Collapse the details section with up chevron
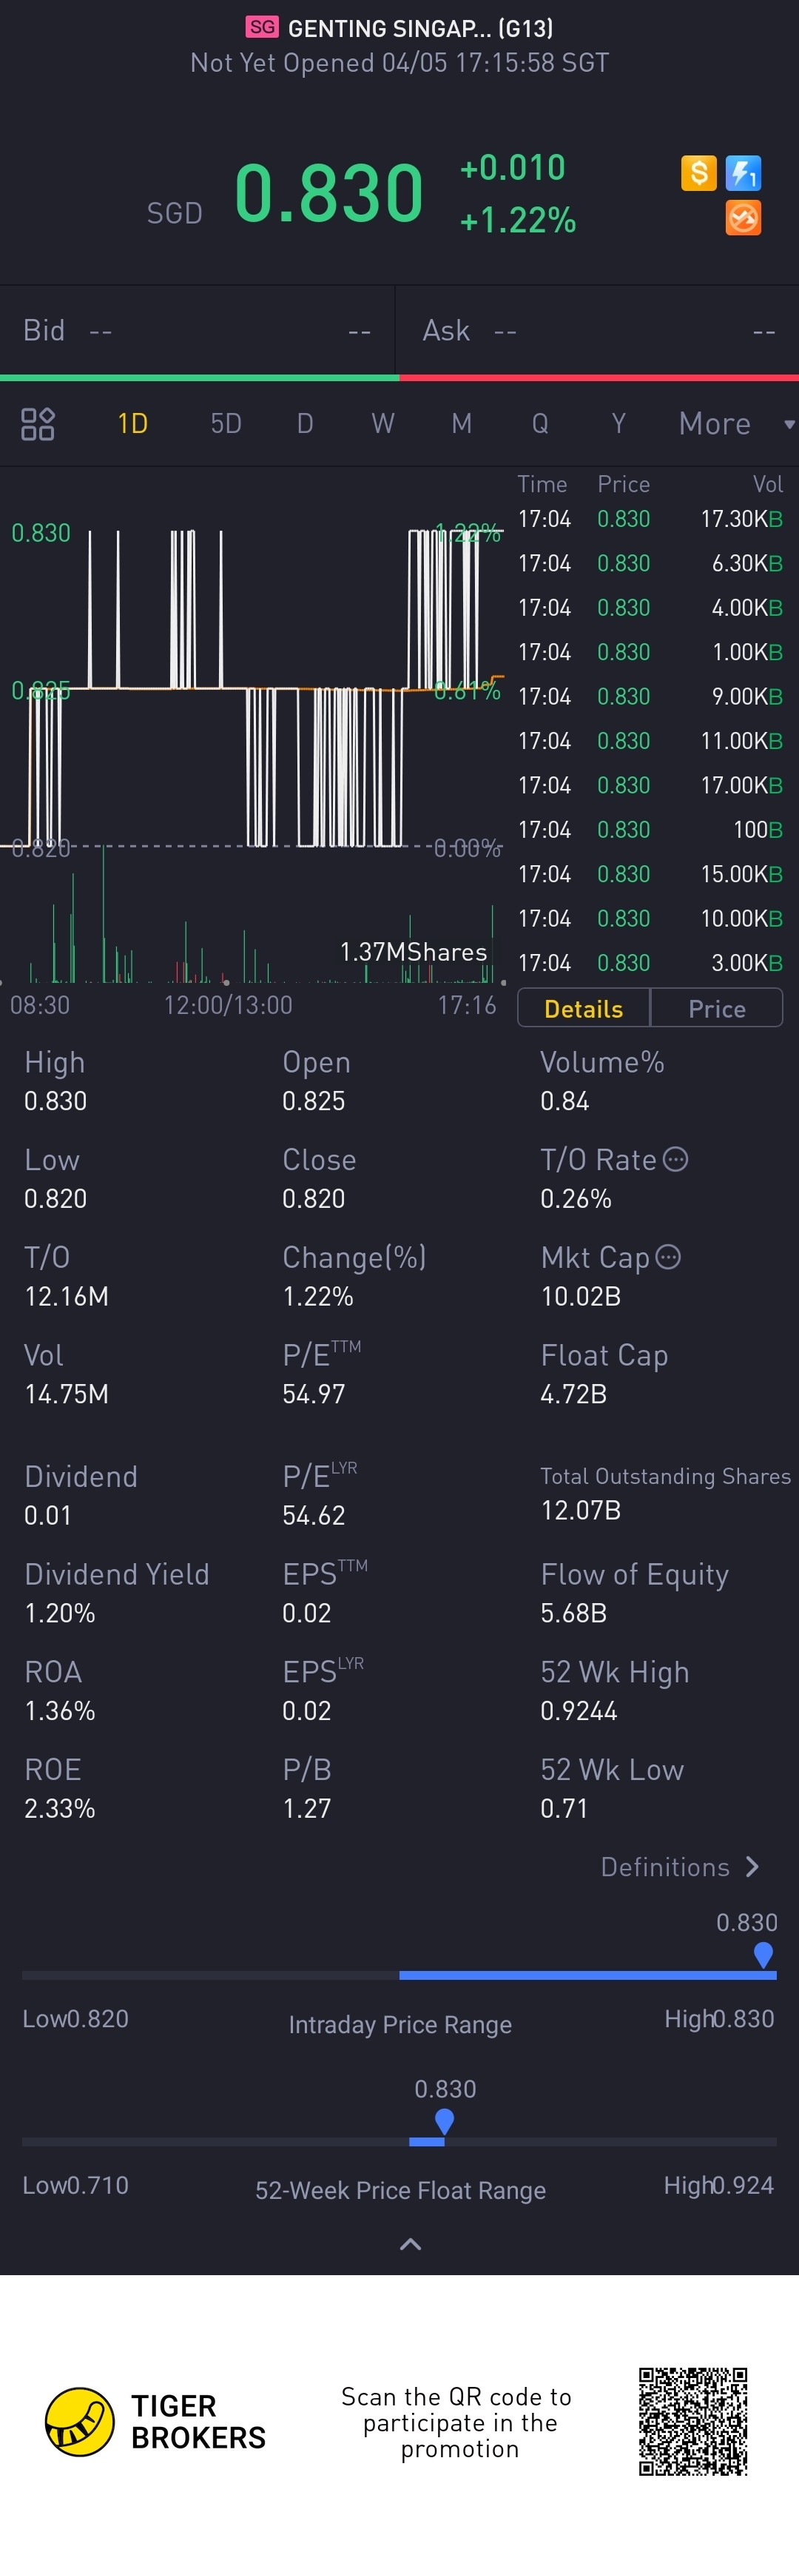The image size is (799, 2569). point(411,2244)
